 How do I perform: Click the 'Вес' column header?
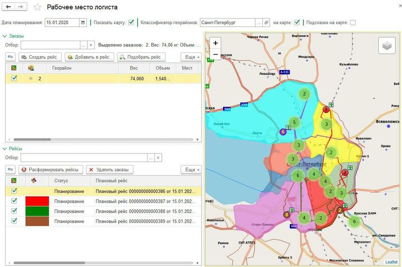click(133, 68)
